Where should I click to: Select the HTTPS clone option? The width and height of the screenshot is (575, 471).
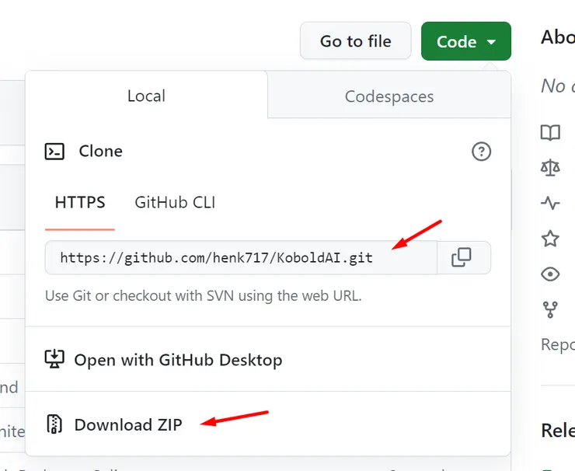coord(80,203)
